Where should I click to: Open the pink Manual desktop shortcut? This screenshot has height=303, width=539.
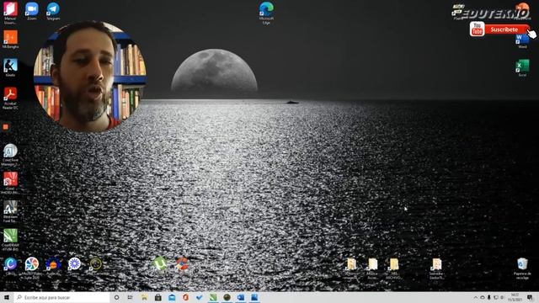coord(10,13)
